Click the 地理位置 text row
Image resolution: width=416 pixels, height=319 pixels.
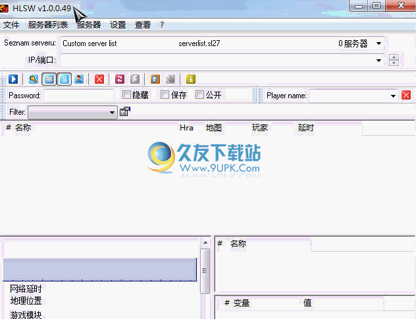26,301
